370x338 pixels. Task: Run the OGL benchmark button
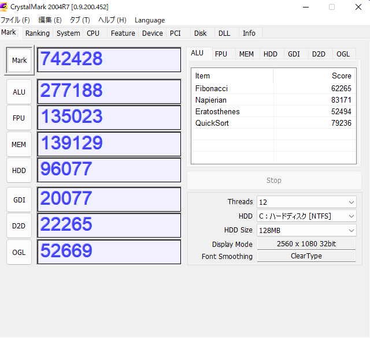[19, 252]
